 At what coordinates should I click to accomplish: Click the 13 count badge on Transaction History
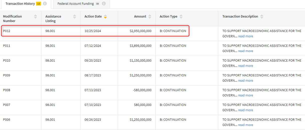point(38,4)
